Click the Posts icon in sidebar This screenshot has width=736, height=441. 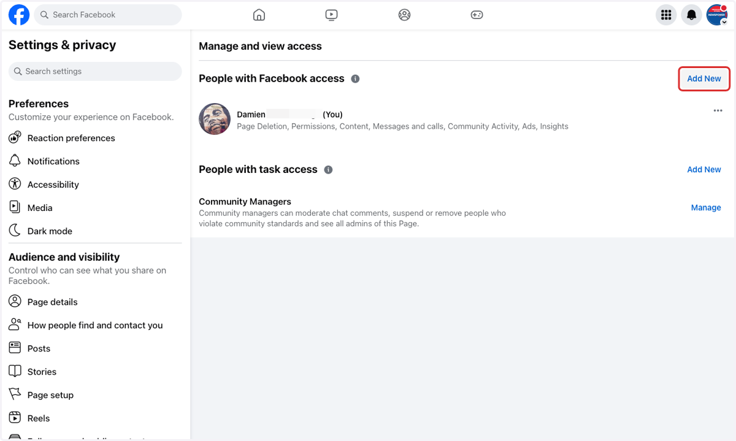click(15, 348)
